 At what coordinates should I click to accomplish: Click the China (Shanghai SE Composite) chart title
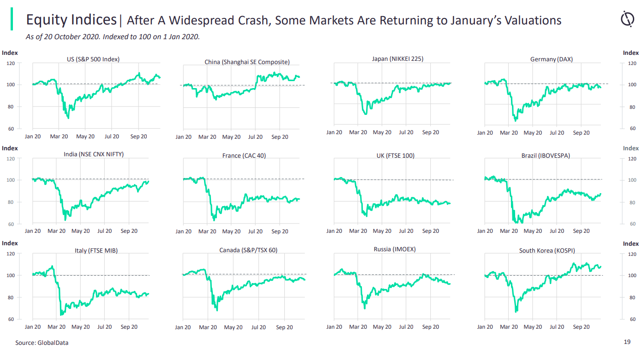[x=247, y=62]
